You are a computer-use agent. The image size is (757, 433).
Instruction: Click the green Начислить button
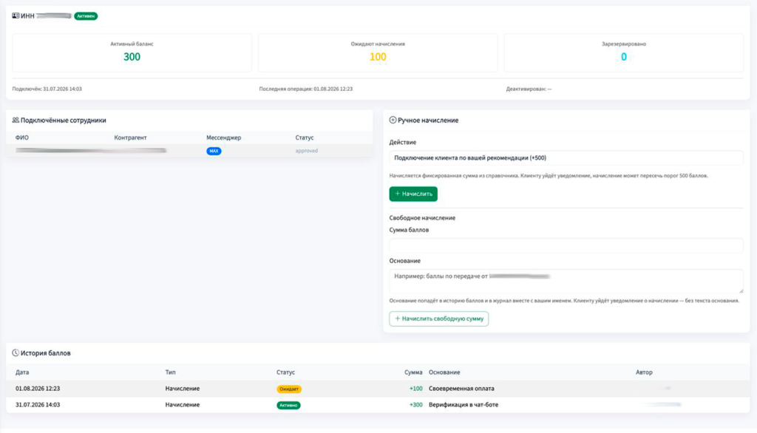(413, 194)
